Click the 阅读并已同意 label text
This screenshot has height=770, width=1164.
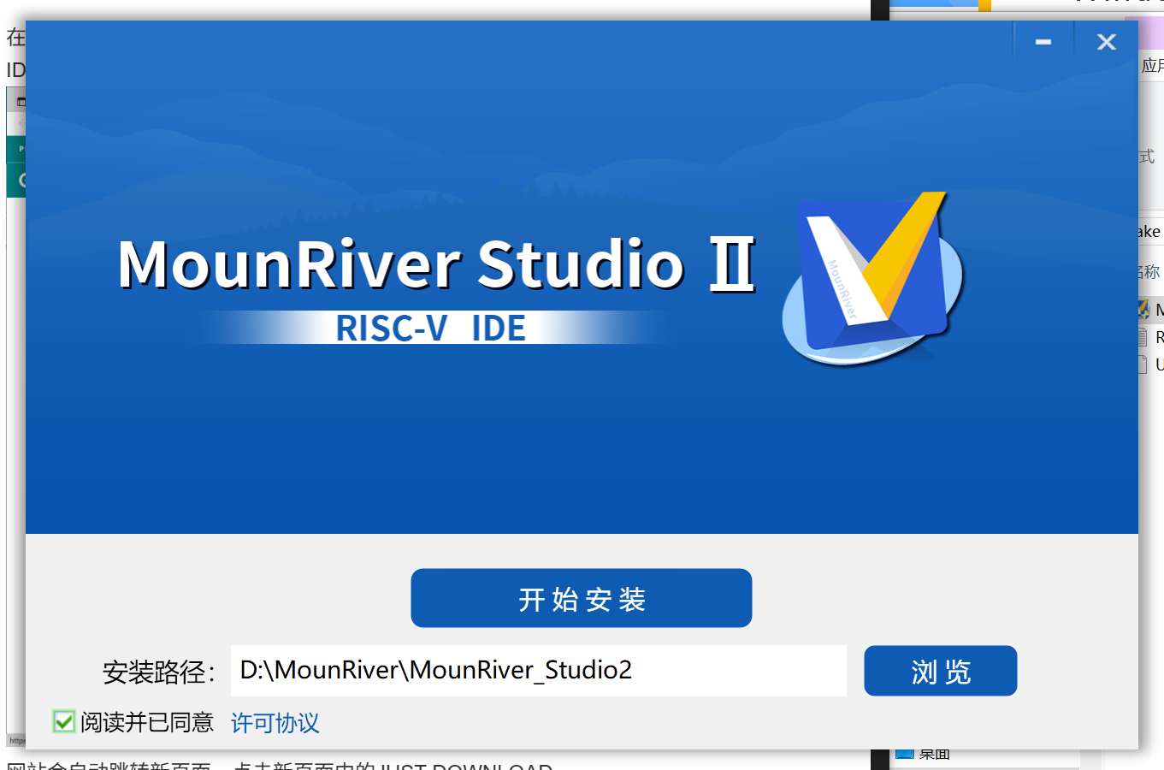147,723
